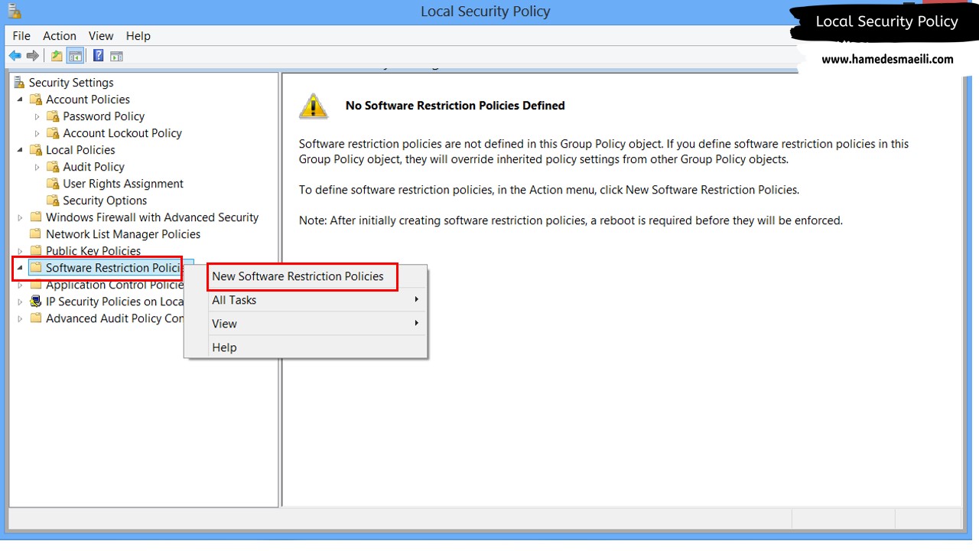Screen dimensions: 979x551
Task: Click the Network List Manager Policies folder icon
Action: [35, 234]
